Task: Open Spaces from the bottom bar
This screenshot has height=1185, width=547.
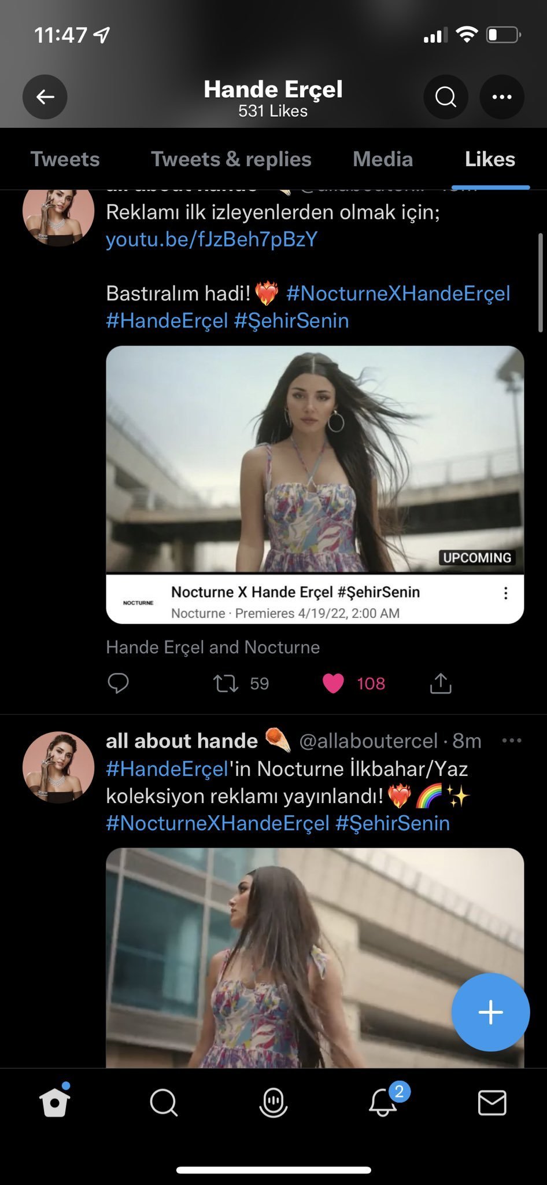Action: pos(273,1103)
